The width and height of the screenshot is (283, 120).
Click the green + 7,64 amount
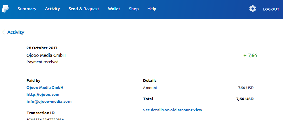pyautogui.click(x=251, y=56)
